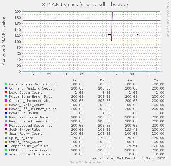This screenshot has height=166, width=171.
Task: Click the x-axis day label 07
Action: 115,74
